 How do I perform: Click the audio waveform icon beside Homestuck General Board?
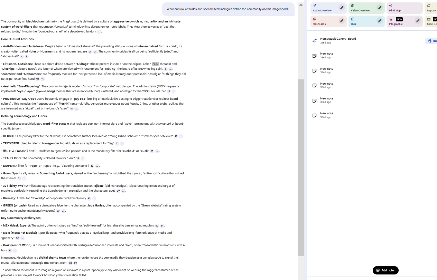point(314,41)
